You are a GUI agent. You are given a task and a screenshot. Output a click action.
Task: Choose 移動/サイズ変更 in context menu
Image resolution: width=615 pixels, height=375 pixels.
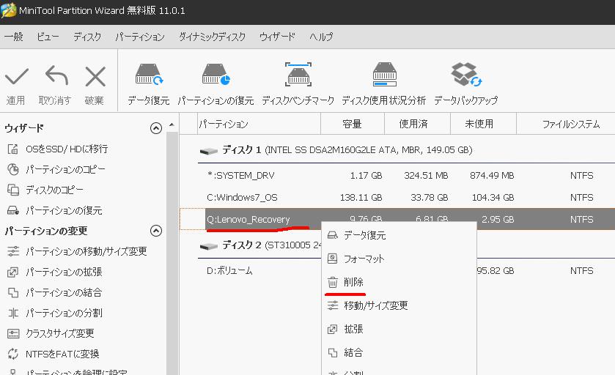(399, 305)
